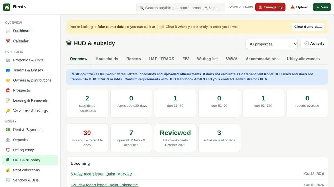Click the Delinquency alarm clock icon

(8, 150)
